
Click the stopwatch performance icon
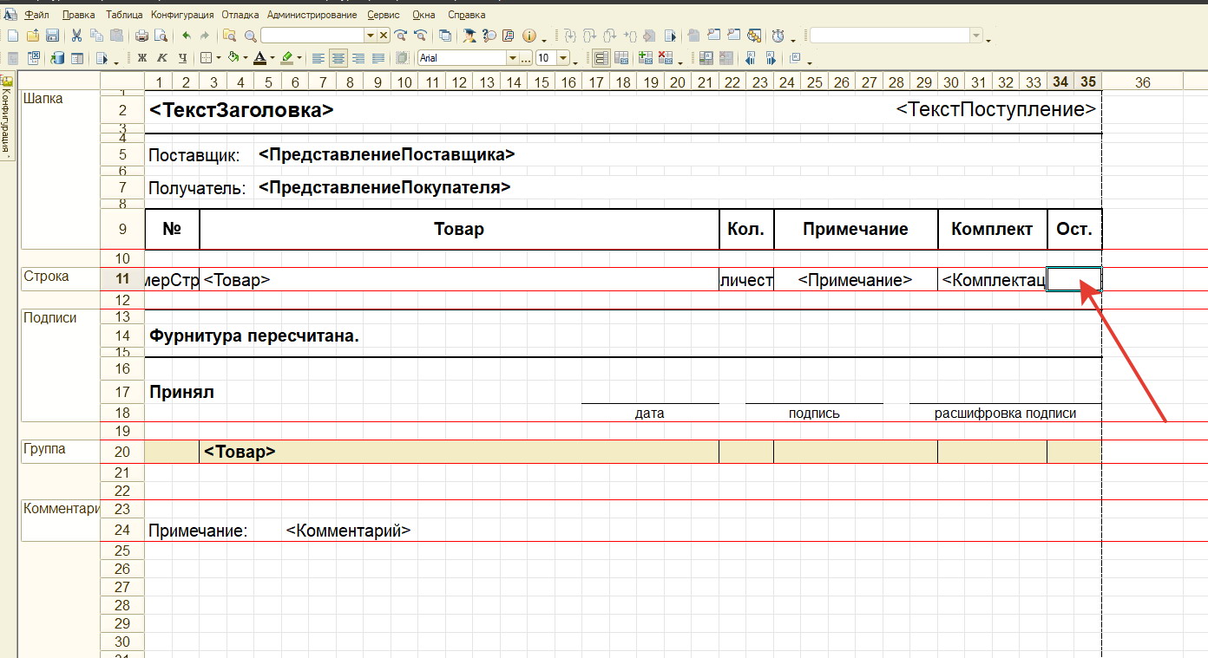[778, 36]
